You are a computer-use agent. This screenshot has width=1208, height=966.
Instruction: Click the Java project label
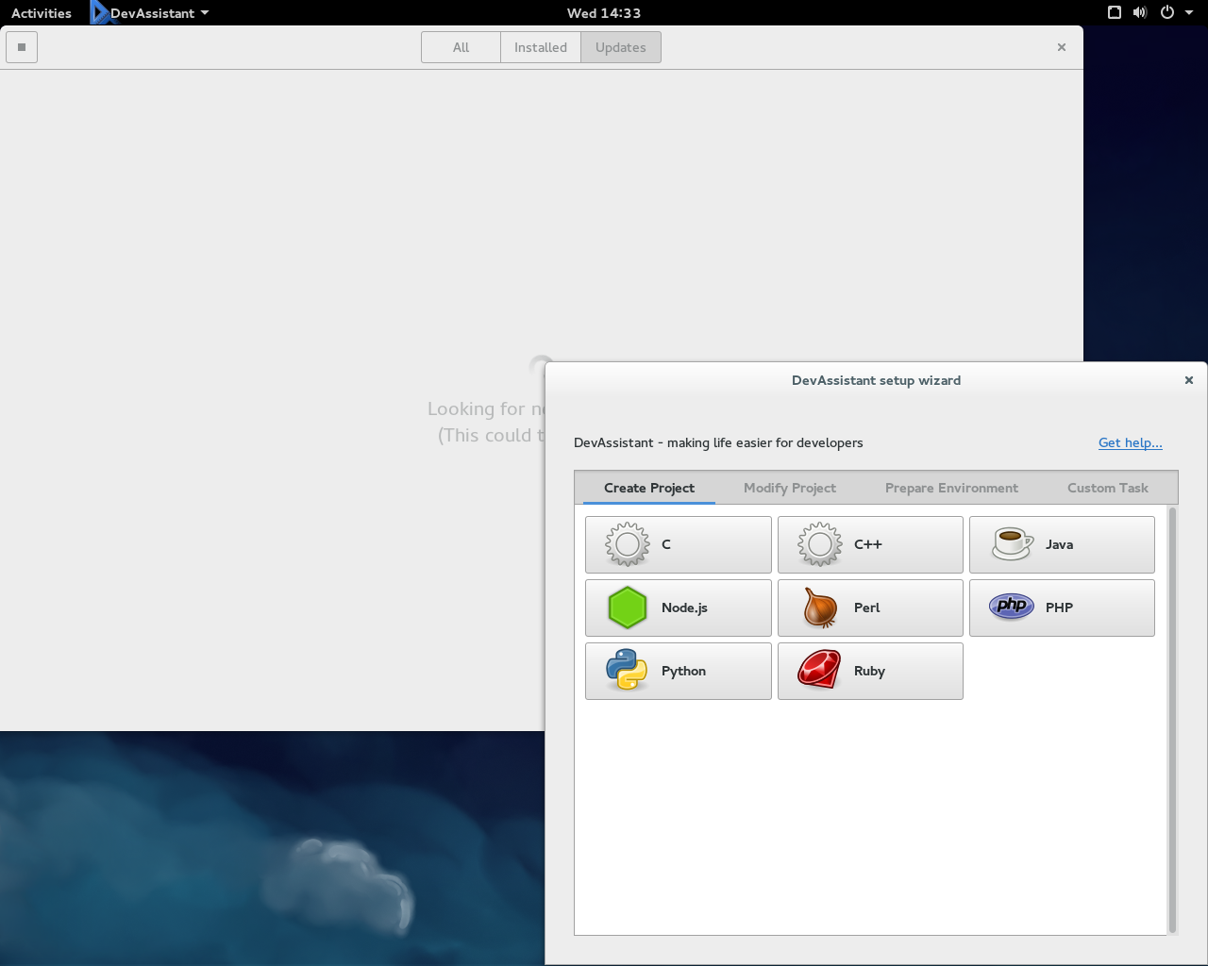pos(1059,544)
